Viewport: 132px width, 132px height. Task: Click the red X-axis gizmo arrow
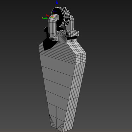[48, 16]
